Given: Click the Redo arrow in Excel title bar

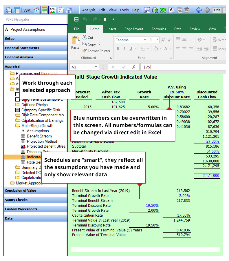Looking at the screenshot, I should [95, 19].
